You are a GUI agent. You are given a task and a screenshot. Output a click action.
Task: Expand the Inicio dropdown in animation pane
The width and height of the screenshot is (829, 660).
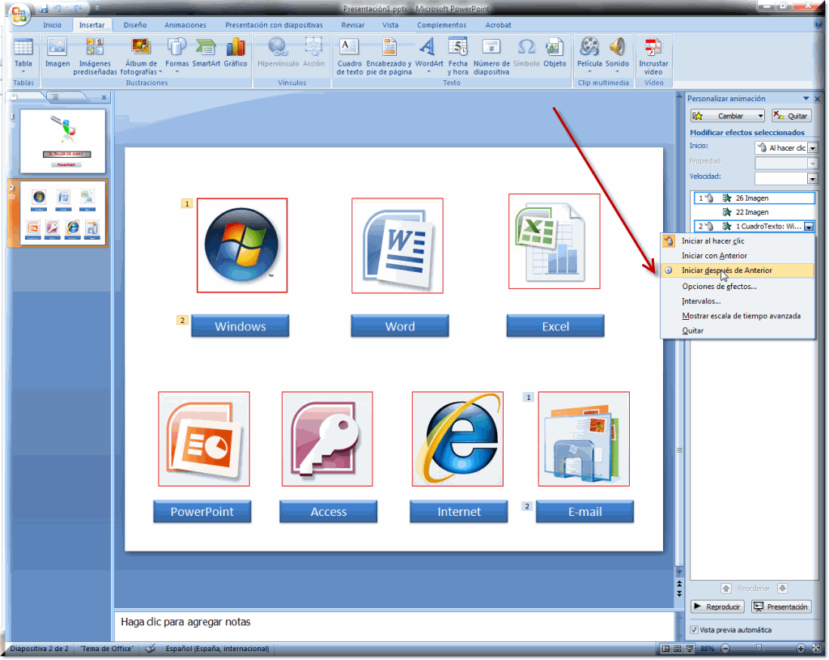[812, 148]
